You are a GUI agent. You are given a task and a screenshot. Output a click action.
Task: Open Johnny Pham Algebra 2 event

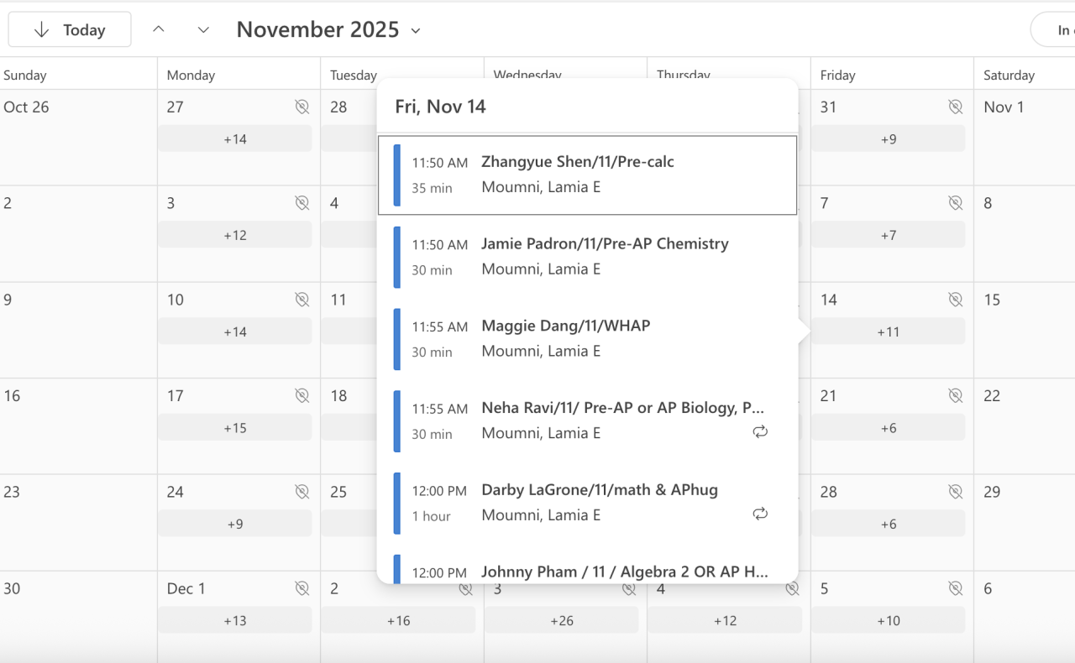(x=624, y=572)
